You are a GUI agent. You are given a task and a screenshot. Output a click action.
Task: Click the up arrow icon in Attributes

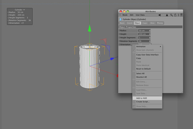(x=167, y=15)
